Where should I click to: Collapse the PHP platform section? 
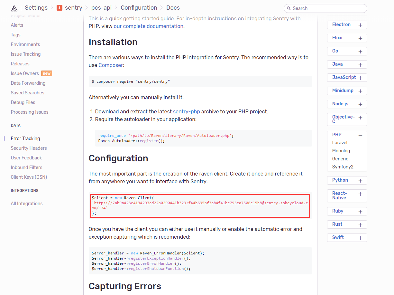coord(360,135)
